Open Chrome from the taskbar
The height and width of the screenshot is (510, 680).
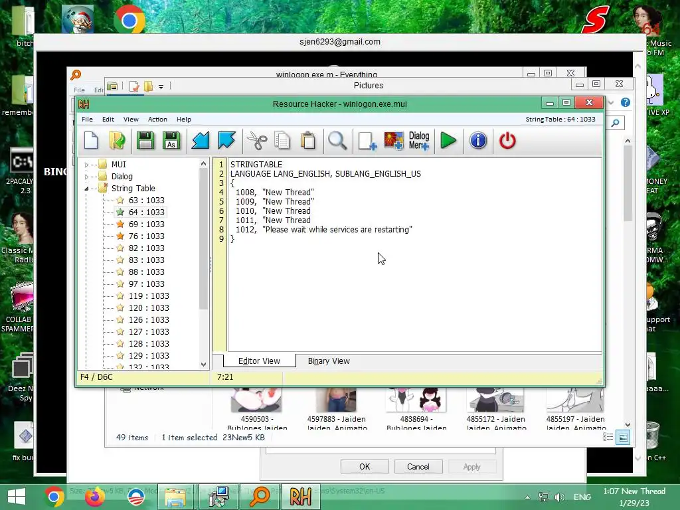coord(54,497)
